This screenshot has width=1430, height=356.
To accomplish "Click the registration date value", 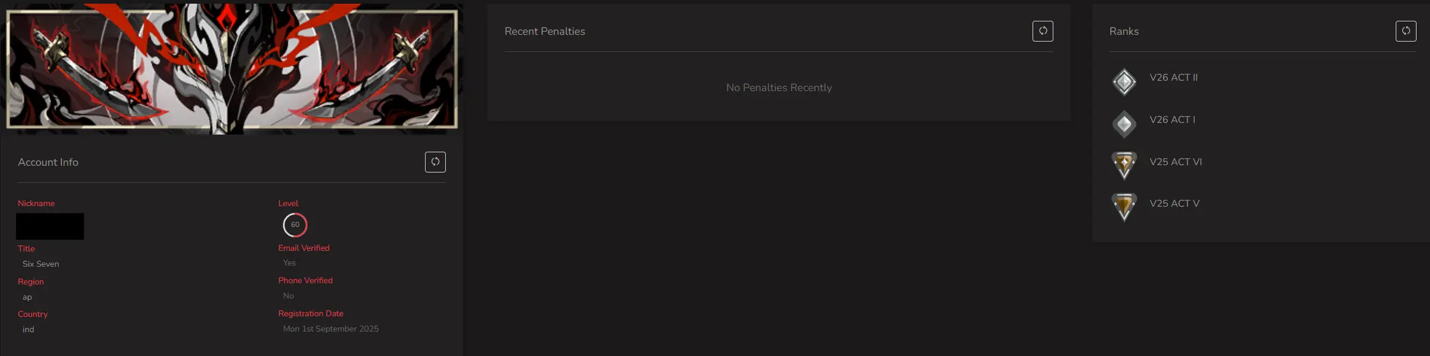I will point(331,329).
